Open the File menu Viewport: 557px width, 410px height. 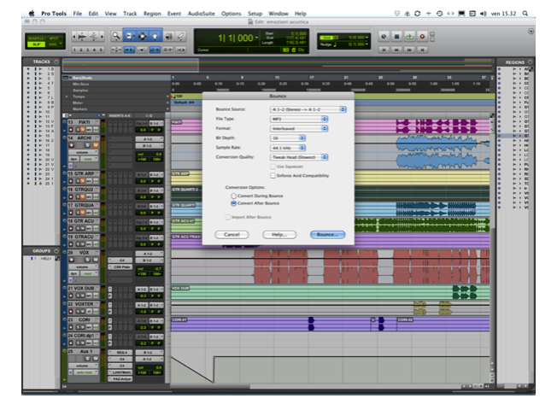tap(78, 14)
